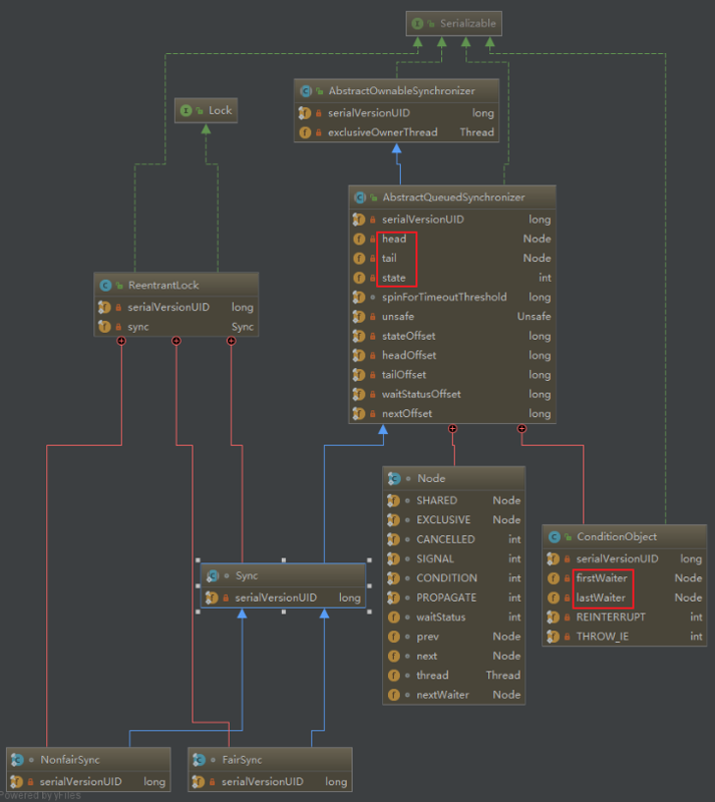Viewport: 715px width, 802px height.
Task: Click the AbstractOwnableSynchronizer class icon
Action: (305, 90)
